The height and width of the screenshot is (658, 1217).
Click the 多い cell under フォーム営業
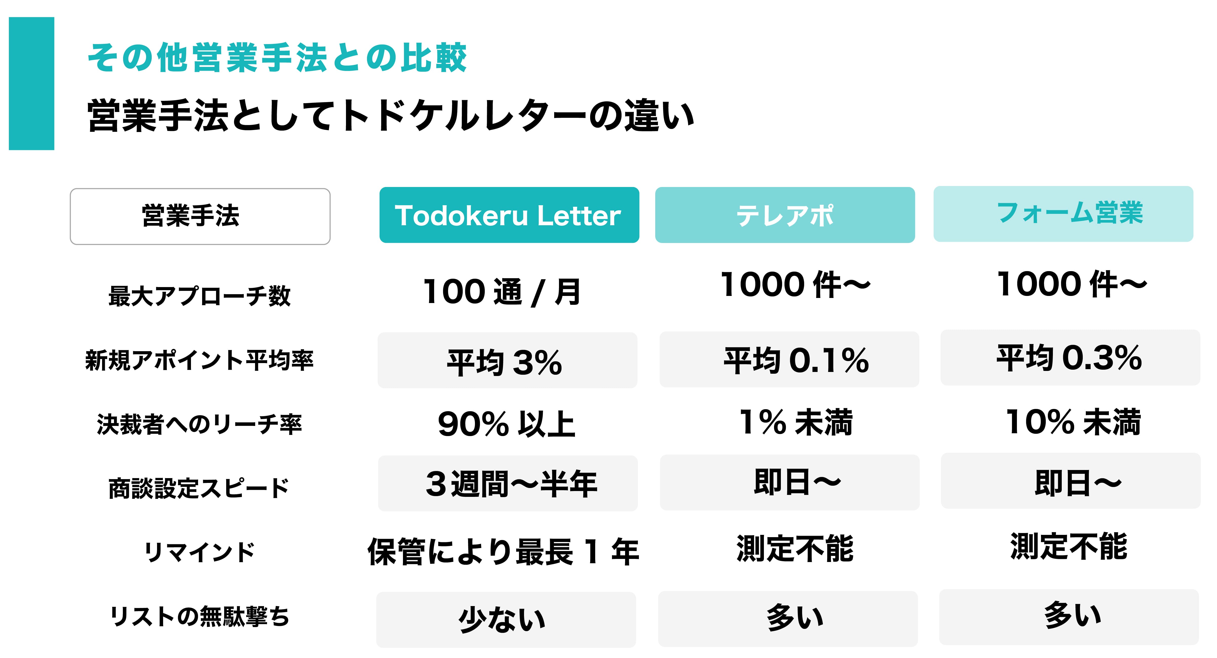click(x=1069, y=617)
